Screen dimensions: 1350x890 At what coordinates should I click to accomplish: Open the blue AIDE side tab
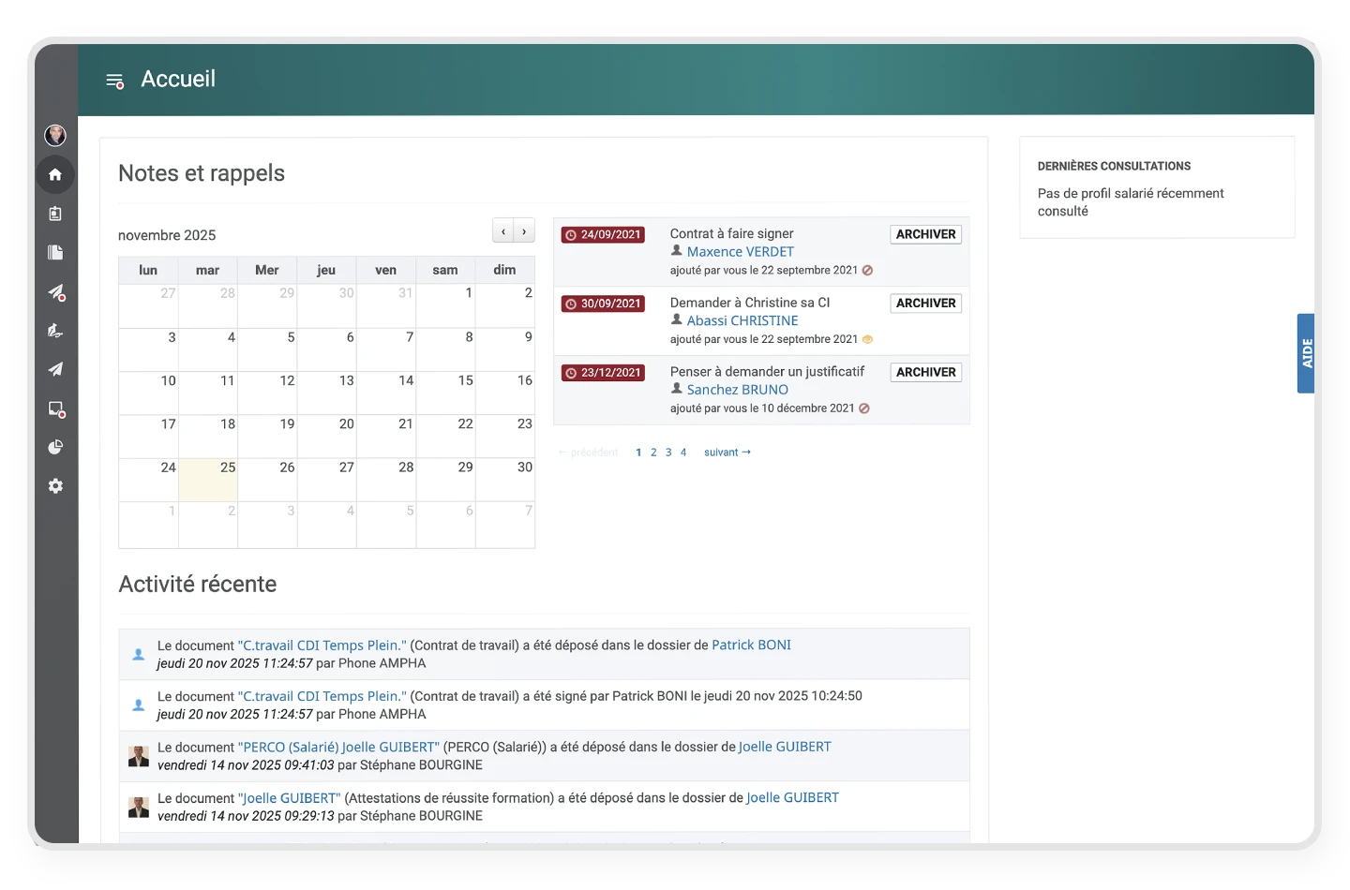click(1306, 353)
